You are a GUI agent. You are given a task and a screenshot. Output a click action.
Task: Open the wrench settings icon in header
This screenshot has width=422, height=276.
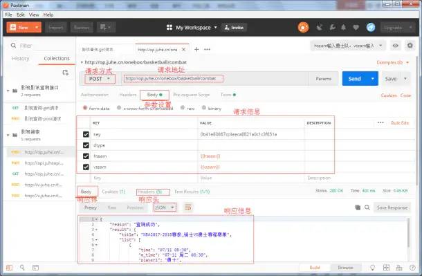click(x=332, y=27)
